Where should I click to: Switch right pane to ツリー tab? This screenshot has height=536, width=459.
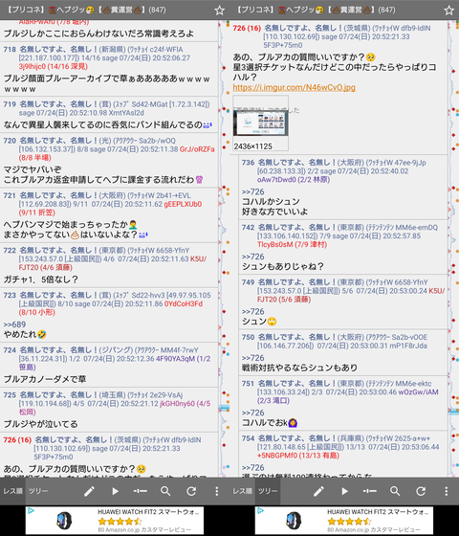click(268, 491)
